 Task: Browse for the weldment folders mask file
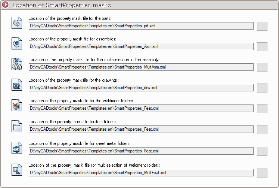tap(262, 109)
